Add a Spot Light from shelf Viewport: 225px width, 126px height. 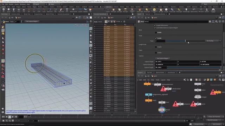point(120,10)
